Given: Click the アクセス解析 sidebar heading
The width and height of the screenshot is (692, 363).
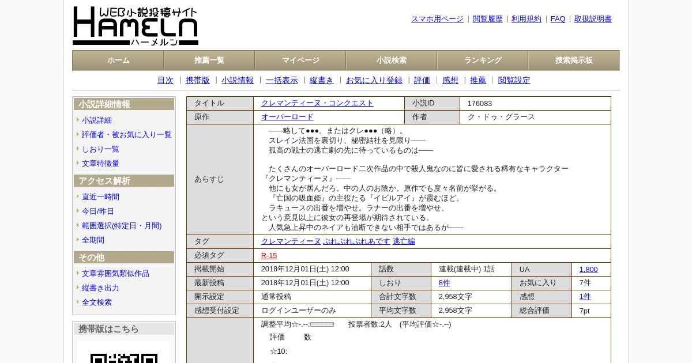Looking at the screenshot, I should [124, 181].
